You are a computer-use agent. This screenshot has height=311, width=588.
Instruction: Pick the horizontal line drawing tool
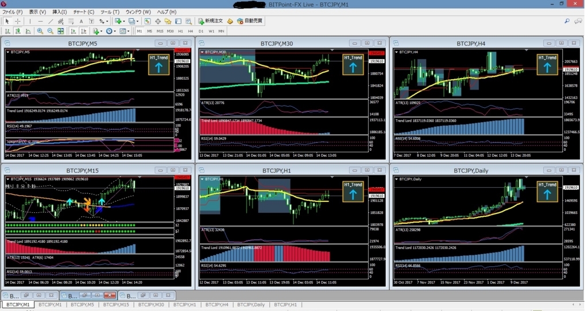tap(41, 21)
